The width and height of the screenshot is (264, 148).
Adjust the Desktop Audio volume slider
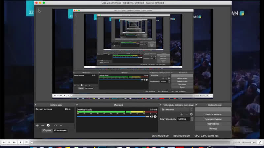pos(113,116)
